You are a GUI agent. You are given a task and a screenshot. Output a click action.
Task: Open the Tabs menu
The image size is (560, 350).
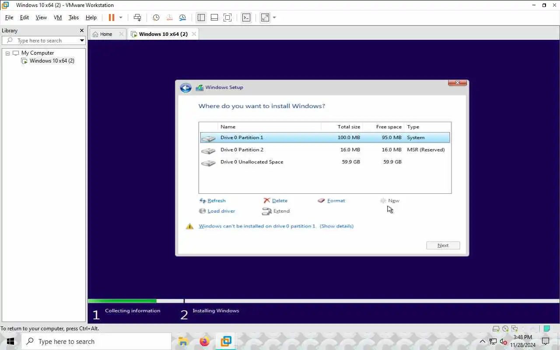(x=73, y=17)
